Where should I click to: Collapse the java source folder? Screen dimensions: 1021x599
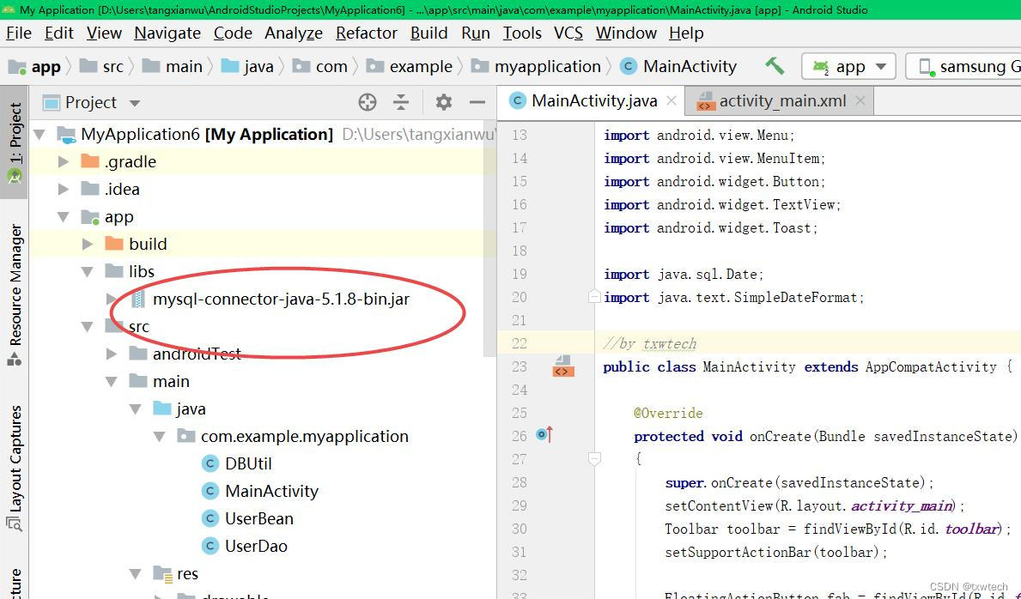[136, 408]
